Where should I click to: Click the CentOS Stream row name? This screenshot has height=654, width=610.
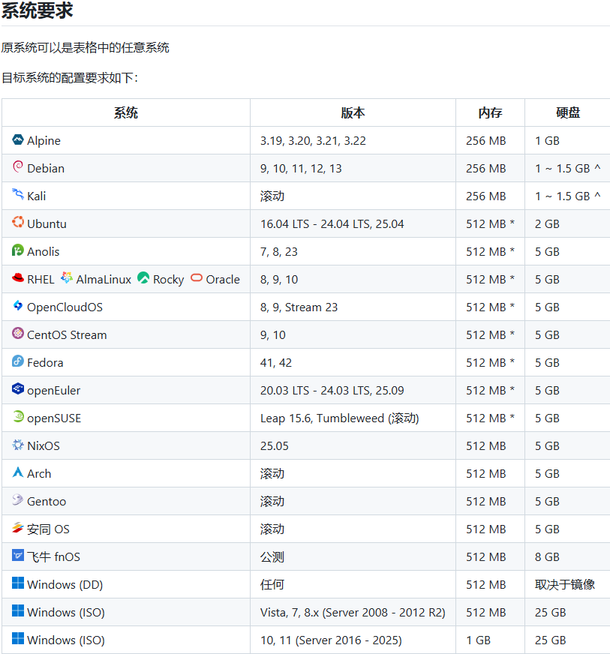click(x=67, y=334)
